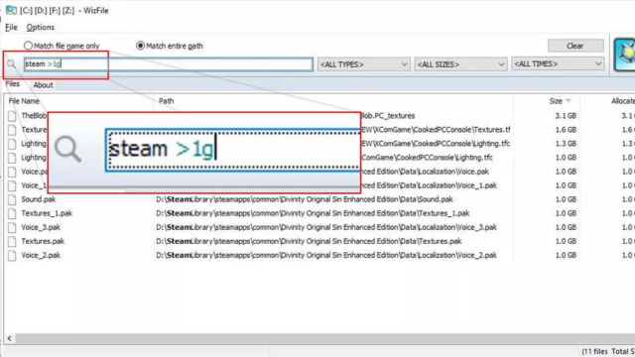
Task: Select the Textures_1.pak file name
Action: point(47,213)
